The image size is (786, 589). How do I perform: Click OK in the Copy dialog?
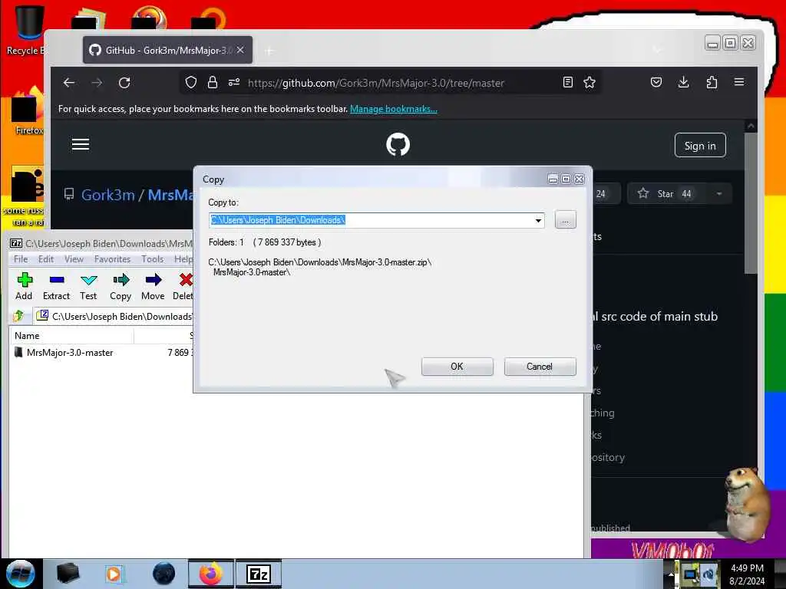(x=457, y=366)
